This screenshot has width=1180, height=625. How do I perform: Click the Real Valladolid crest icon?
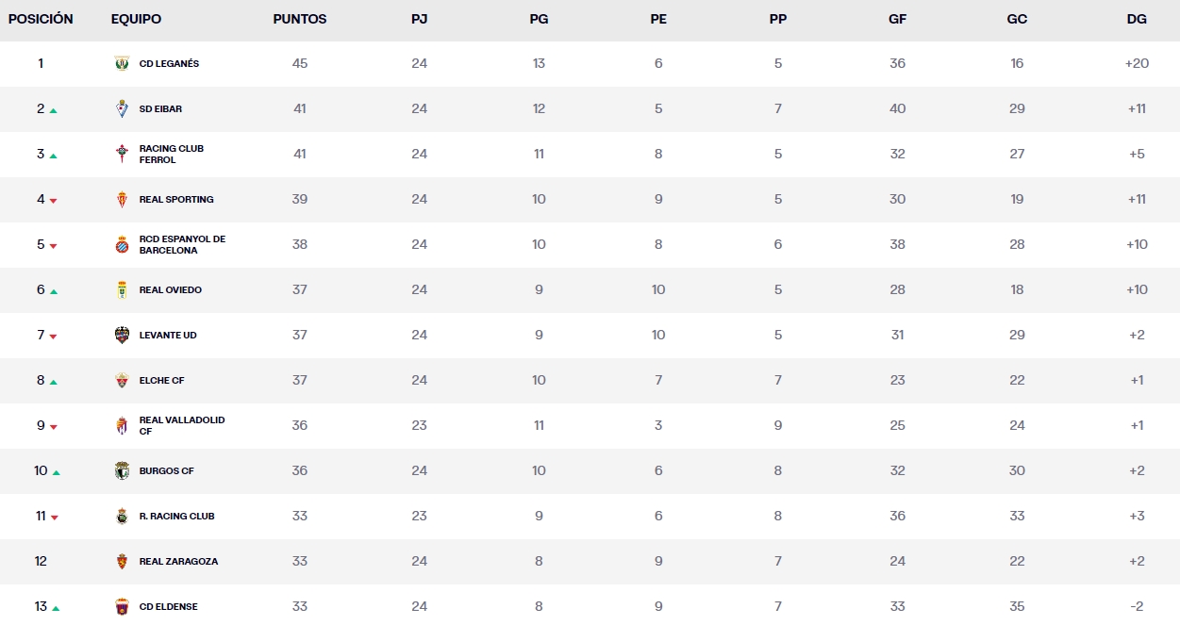pyautogui.click(x=121, y=425)
